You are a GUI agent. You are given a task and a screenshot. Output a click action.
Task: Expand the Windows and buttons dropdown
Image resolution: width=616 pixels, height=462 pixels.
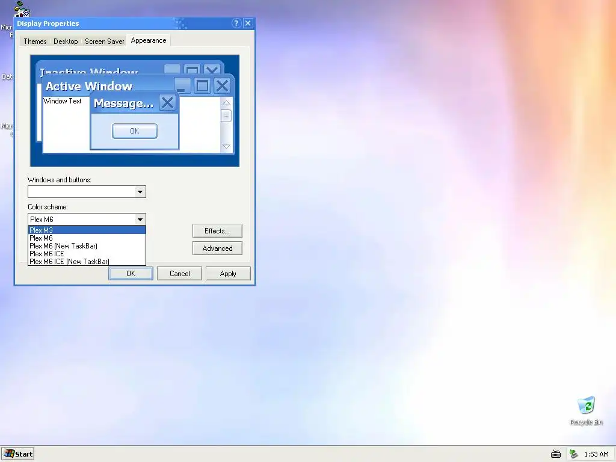coord(140,192)
